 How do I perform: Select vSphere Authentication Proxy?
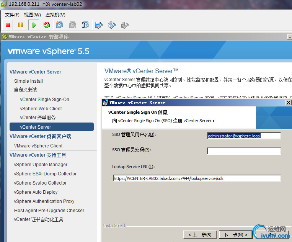(x=44, y=201)
